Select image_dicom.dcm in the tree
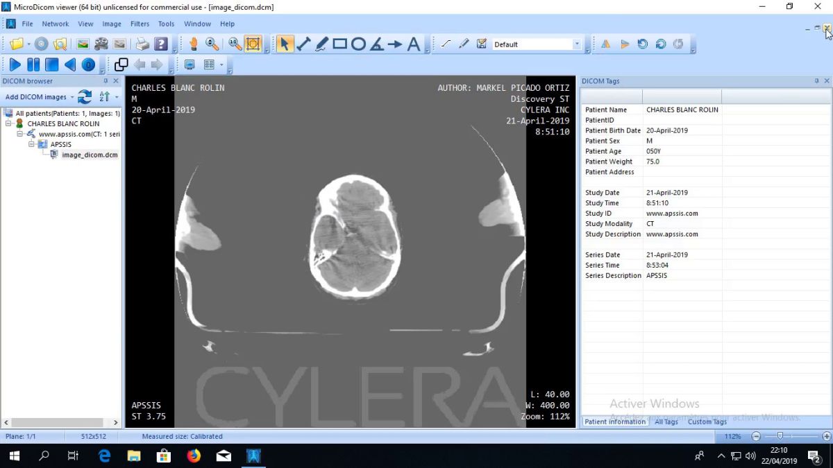833x468 pixels. 90,155
